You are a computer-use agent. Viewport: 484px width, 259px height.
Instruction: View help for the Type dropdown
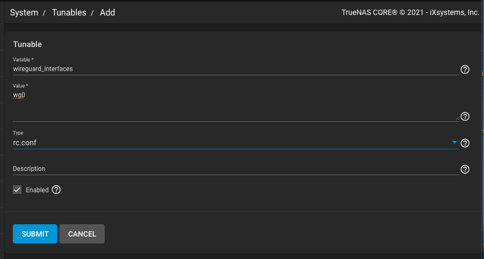point(465,143)
